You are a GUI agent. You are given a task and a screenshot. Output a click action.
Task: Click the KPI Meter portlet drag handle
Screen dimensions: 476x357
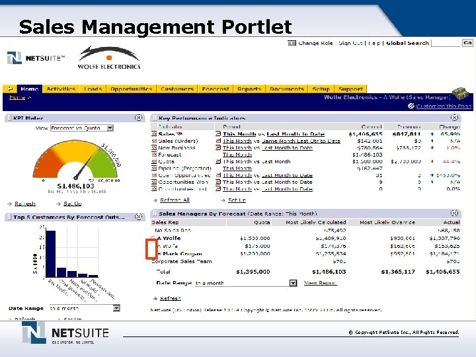point(9,118)
